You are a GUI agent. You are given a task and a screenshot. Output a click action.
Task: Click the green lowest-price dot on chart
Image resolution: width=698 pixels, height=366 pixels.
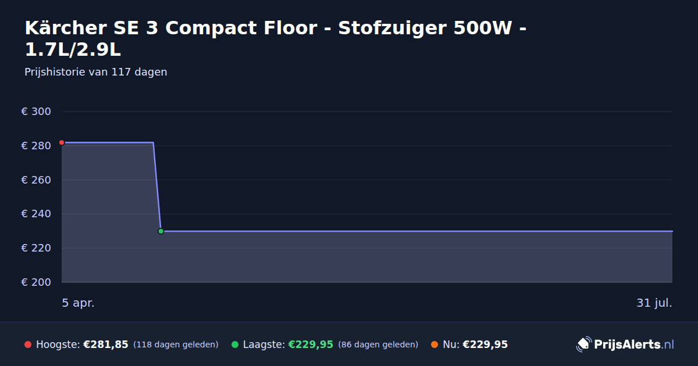click(161, 231)
